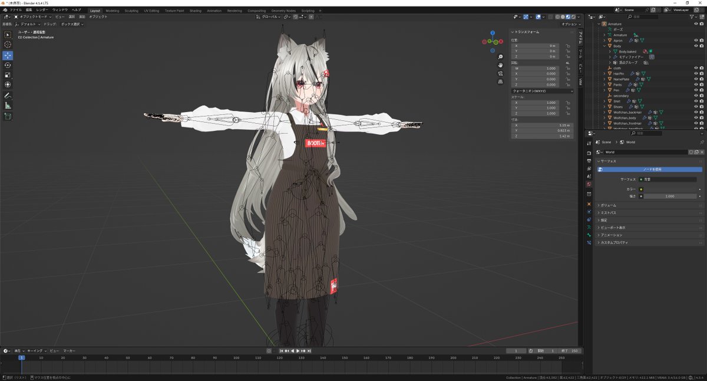Screen dimensions: 707x381
Task: Select the Transform tool
Action: click(8, 85)
